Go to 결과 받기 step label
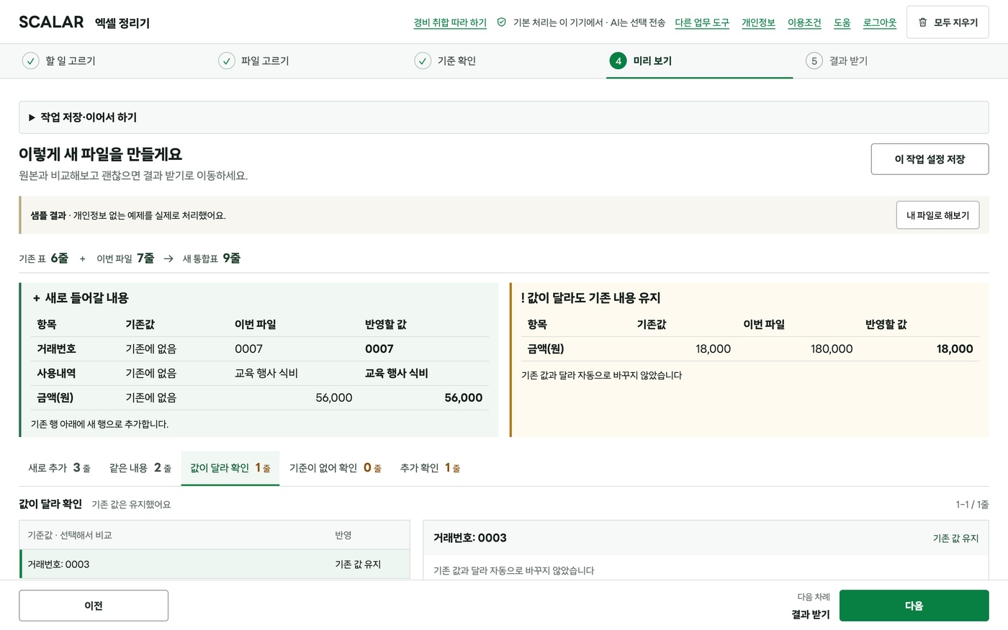The width and height of the screenshot is (1008, 630). (x=848, y=61)
